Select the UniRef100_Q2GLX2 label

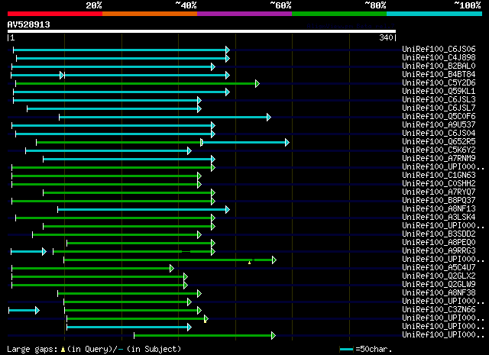click(439, 276)
